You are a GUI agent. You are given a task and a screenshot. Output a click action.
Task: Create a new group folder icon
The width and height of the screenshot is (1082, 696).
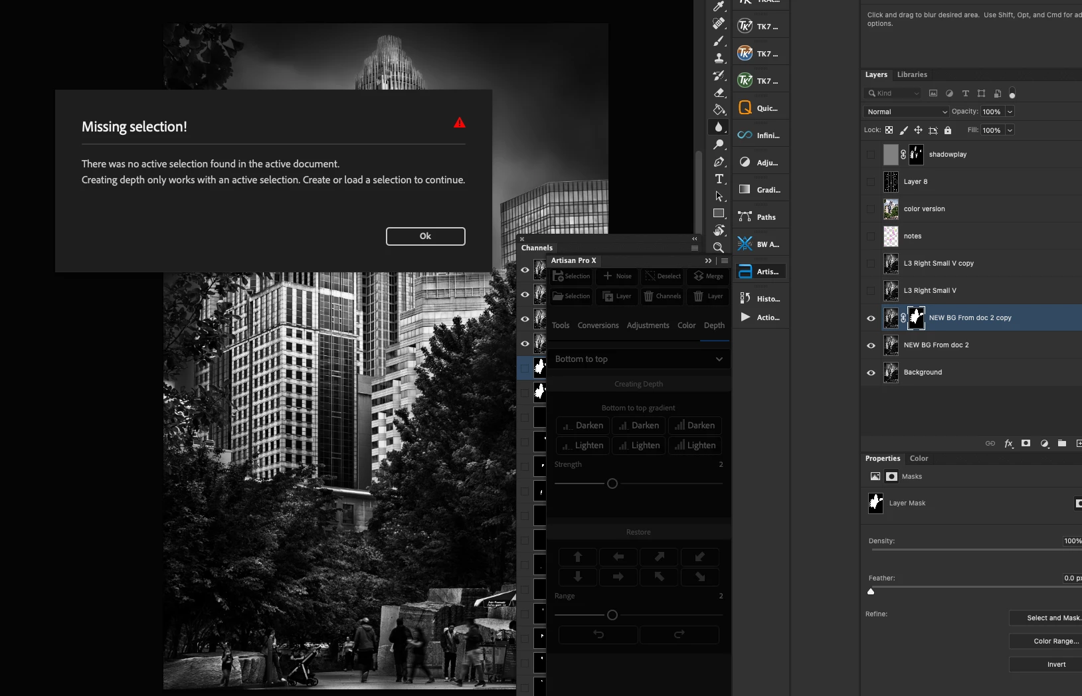[1062, 444]
